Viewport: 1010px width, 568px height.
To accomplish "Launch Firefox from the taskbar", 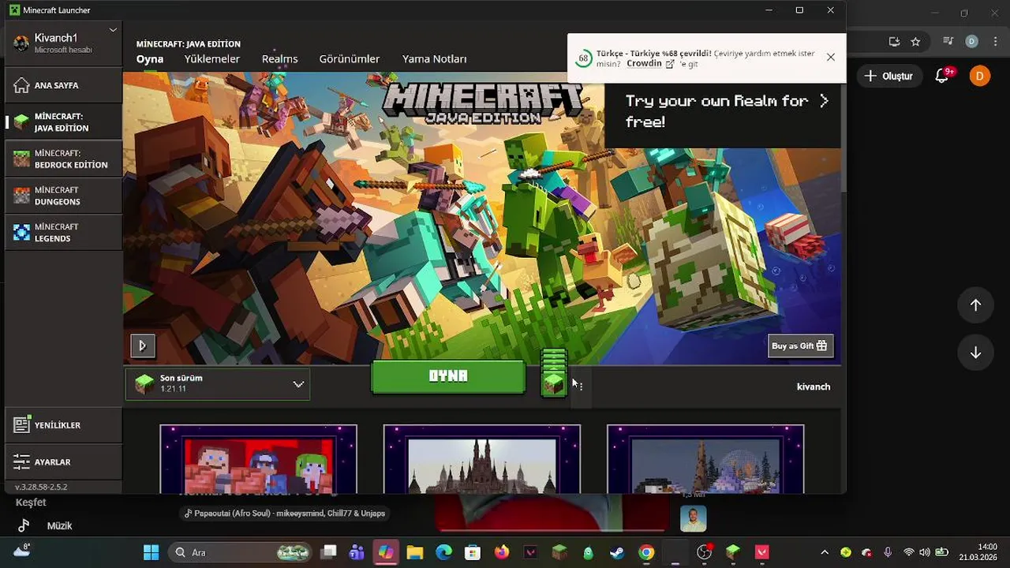I will pos(502,552).
